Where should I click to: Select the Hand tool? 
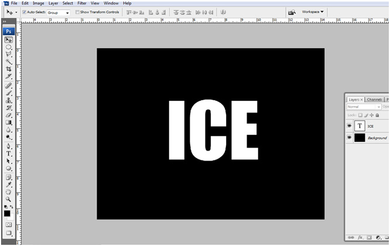[9, 192]
